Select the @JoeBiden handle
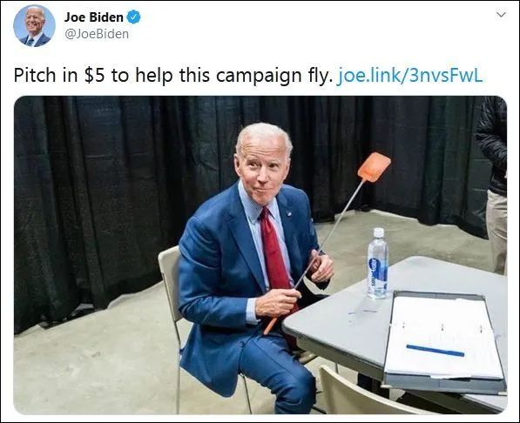The height and width of the screenshot is (423, 520). 97,34
